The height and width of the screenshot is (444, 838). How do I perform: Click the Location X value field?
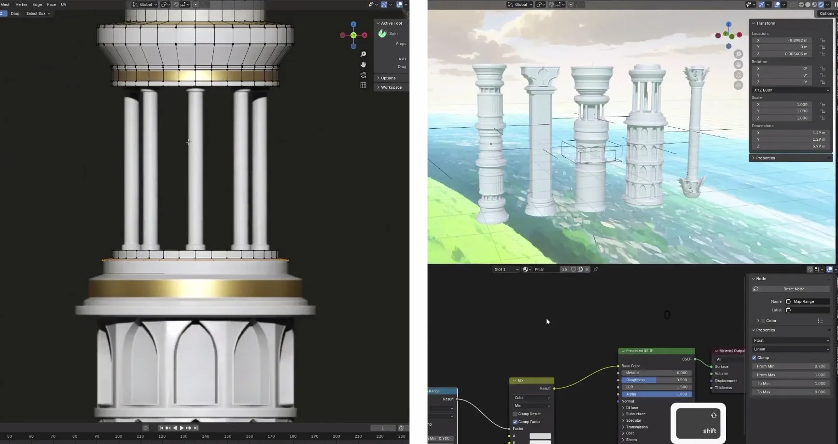point(782,40)
